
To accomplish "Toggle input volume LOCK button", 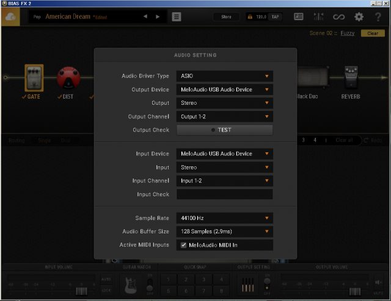I will click(x=106, y=290).
